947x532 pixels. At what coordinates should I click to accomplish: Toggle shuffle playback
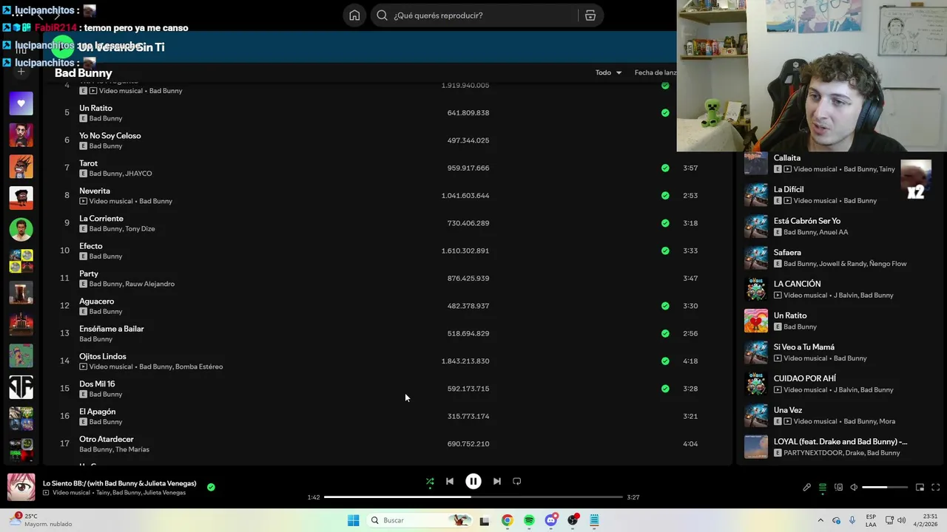(430, 482)
